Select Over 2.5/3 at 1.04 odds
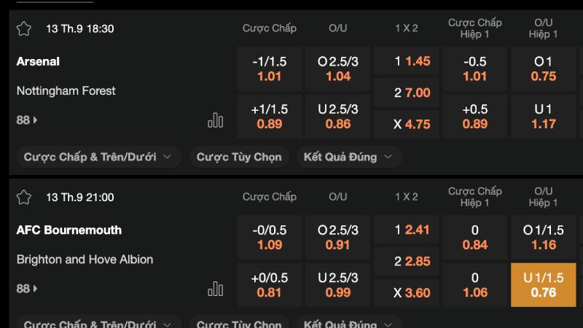 (338, 69)
